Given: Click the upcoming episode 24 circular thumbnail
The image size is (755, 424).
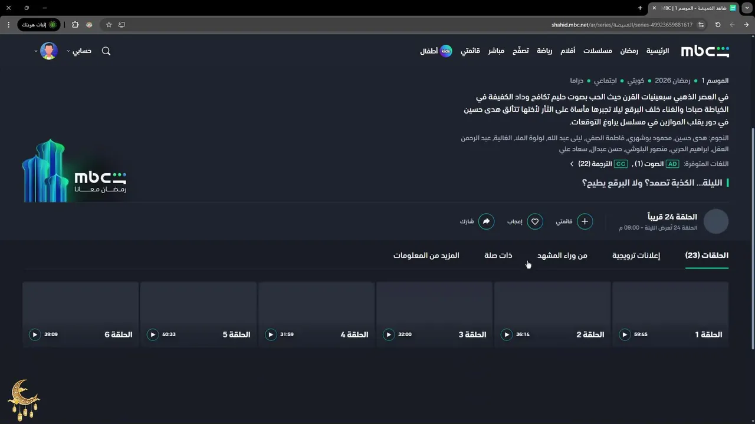Looking at the screenshot, I should [x=717, y=221].
